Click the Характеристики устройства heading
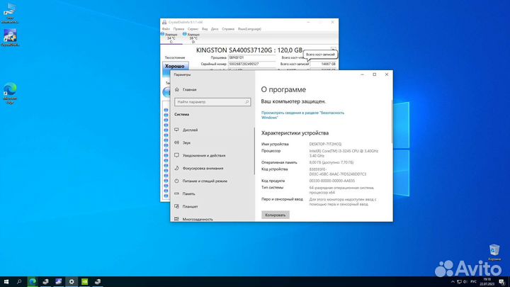The height and width of the screenshot is (287, 510). [x=295, y=133]
